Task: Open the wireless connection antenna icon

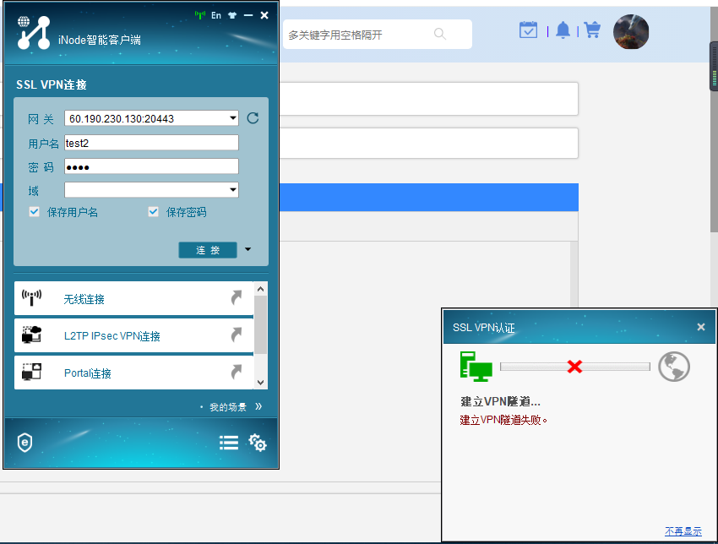Action: pos(31,297)
